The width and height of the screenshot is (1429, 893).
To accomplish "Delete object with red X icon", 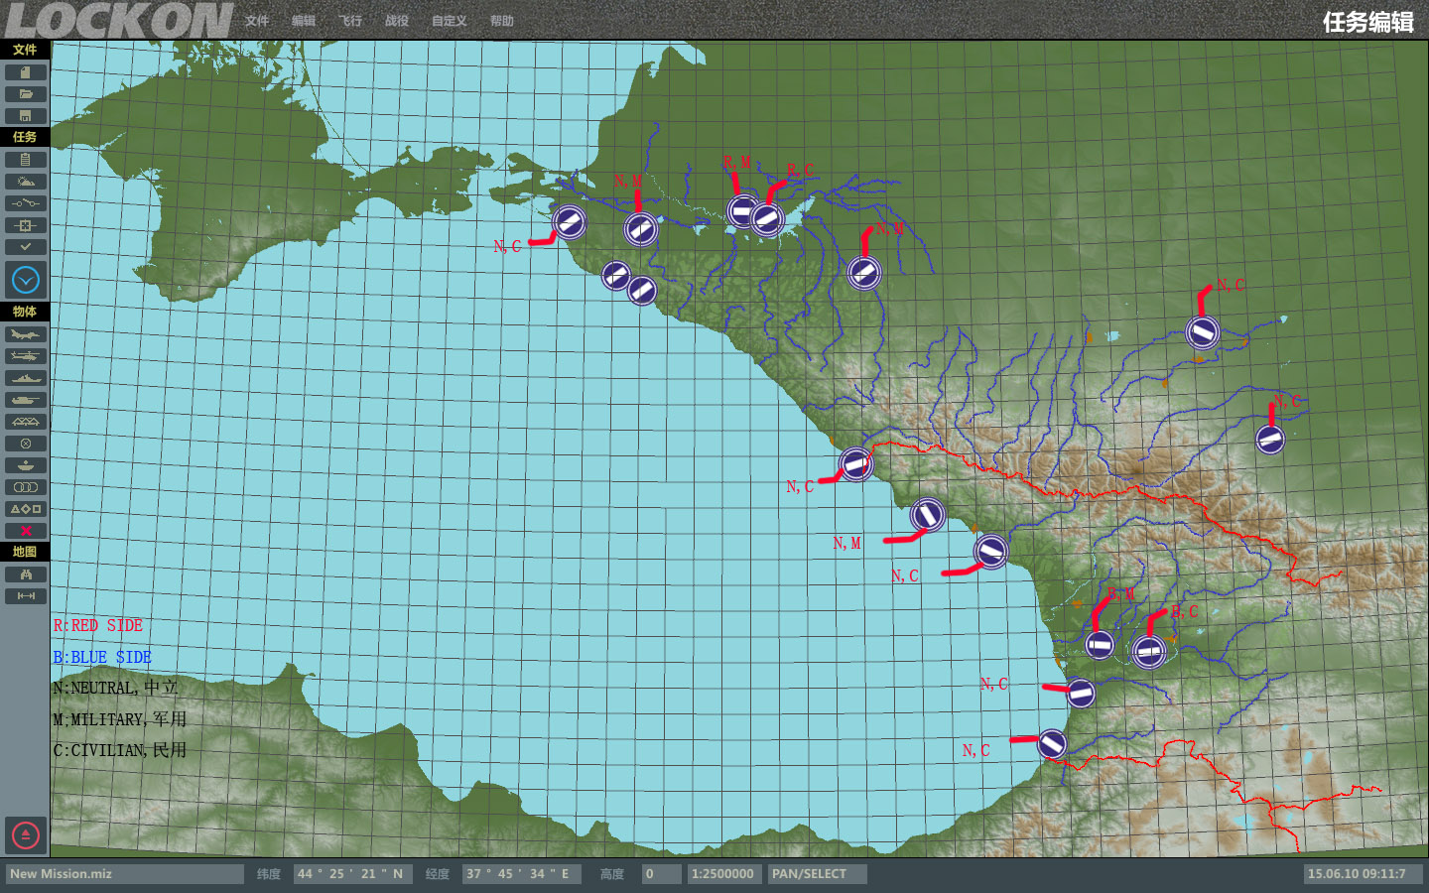I will tap(25, 531).
